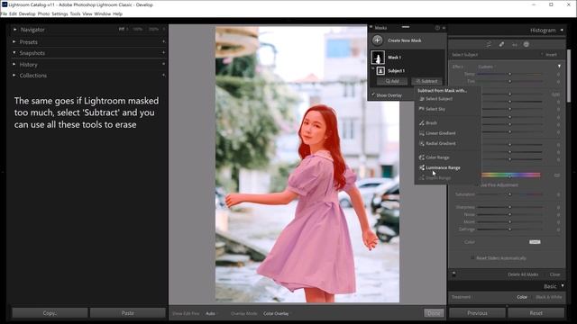The width and height of the screenshot is (577, 324).
Task: Click the Subtract button in Masks panel
Action: [426, 81]
